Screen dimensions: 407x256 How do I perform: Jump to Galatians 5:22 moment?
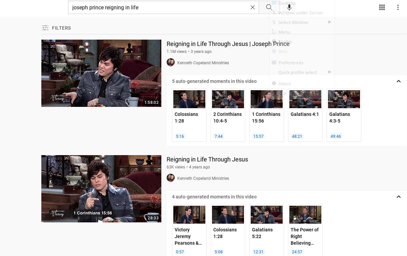(267, 230)
